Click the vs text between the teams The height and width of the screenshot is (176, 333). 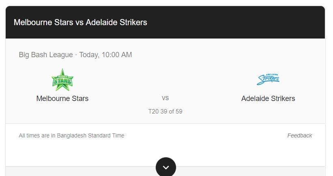click(165, 98)
